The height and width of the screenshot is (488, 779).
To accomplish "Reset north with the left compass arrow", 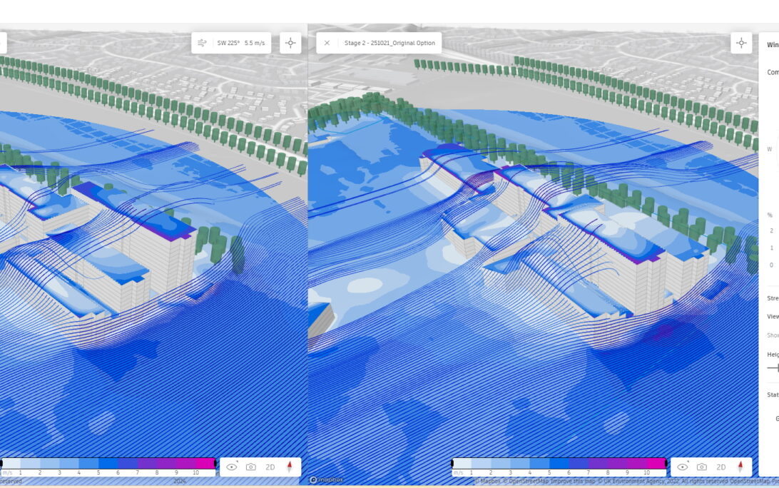I will pos(290,467).
